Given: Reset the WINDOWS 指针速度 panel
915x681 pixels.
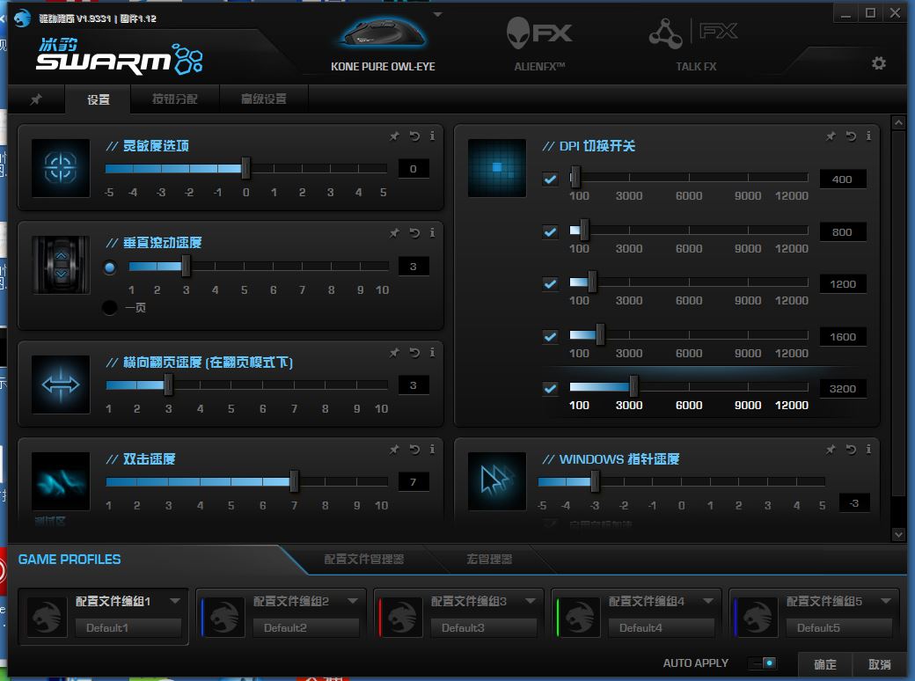Looking at the screenshot, I should tap(851, 450).
